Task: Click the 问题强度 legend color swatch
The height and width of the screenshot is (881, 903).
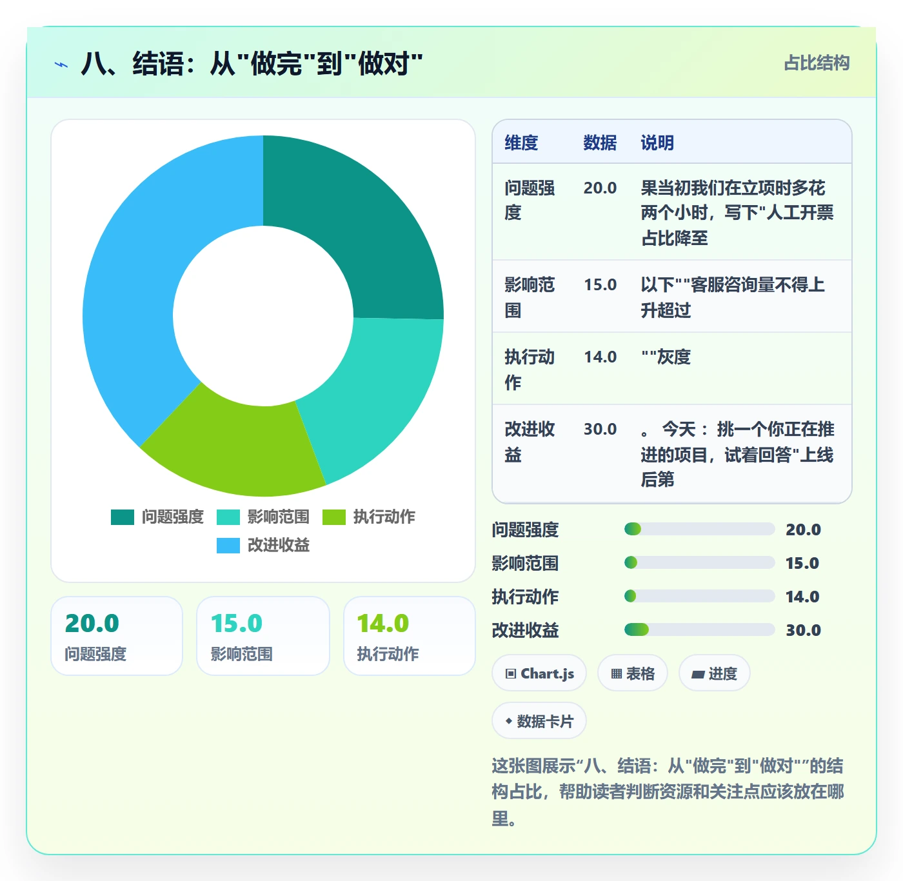Action: 123,517
